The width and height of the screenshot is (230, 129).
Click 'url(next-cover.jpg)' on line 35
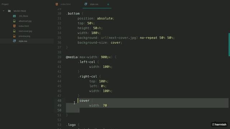(x=119, y=38)
